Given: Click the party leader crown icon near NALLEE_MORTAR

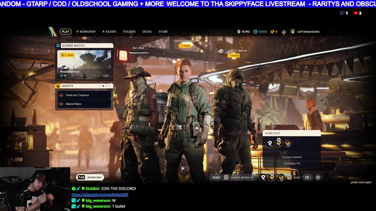Looking at the screenshot, I should point(221,51).
